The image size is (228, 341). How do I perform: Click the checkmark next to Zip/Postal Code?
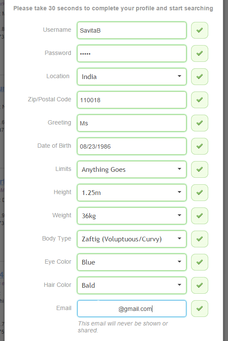[200, 100]
